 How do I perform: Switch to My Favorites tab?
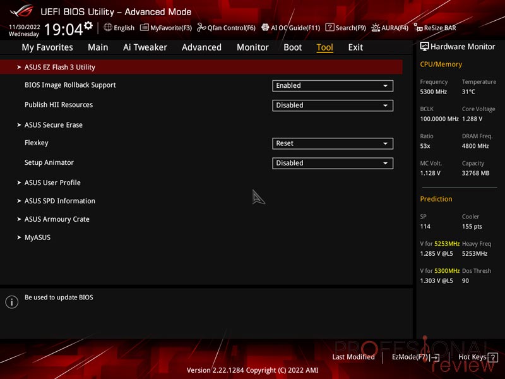[x=47, y=47]
